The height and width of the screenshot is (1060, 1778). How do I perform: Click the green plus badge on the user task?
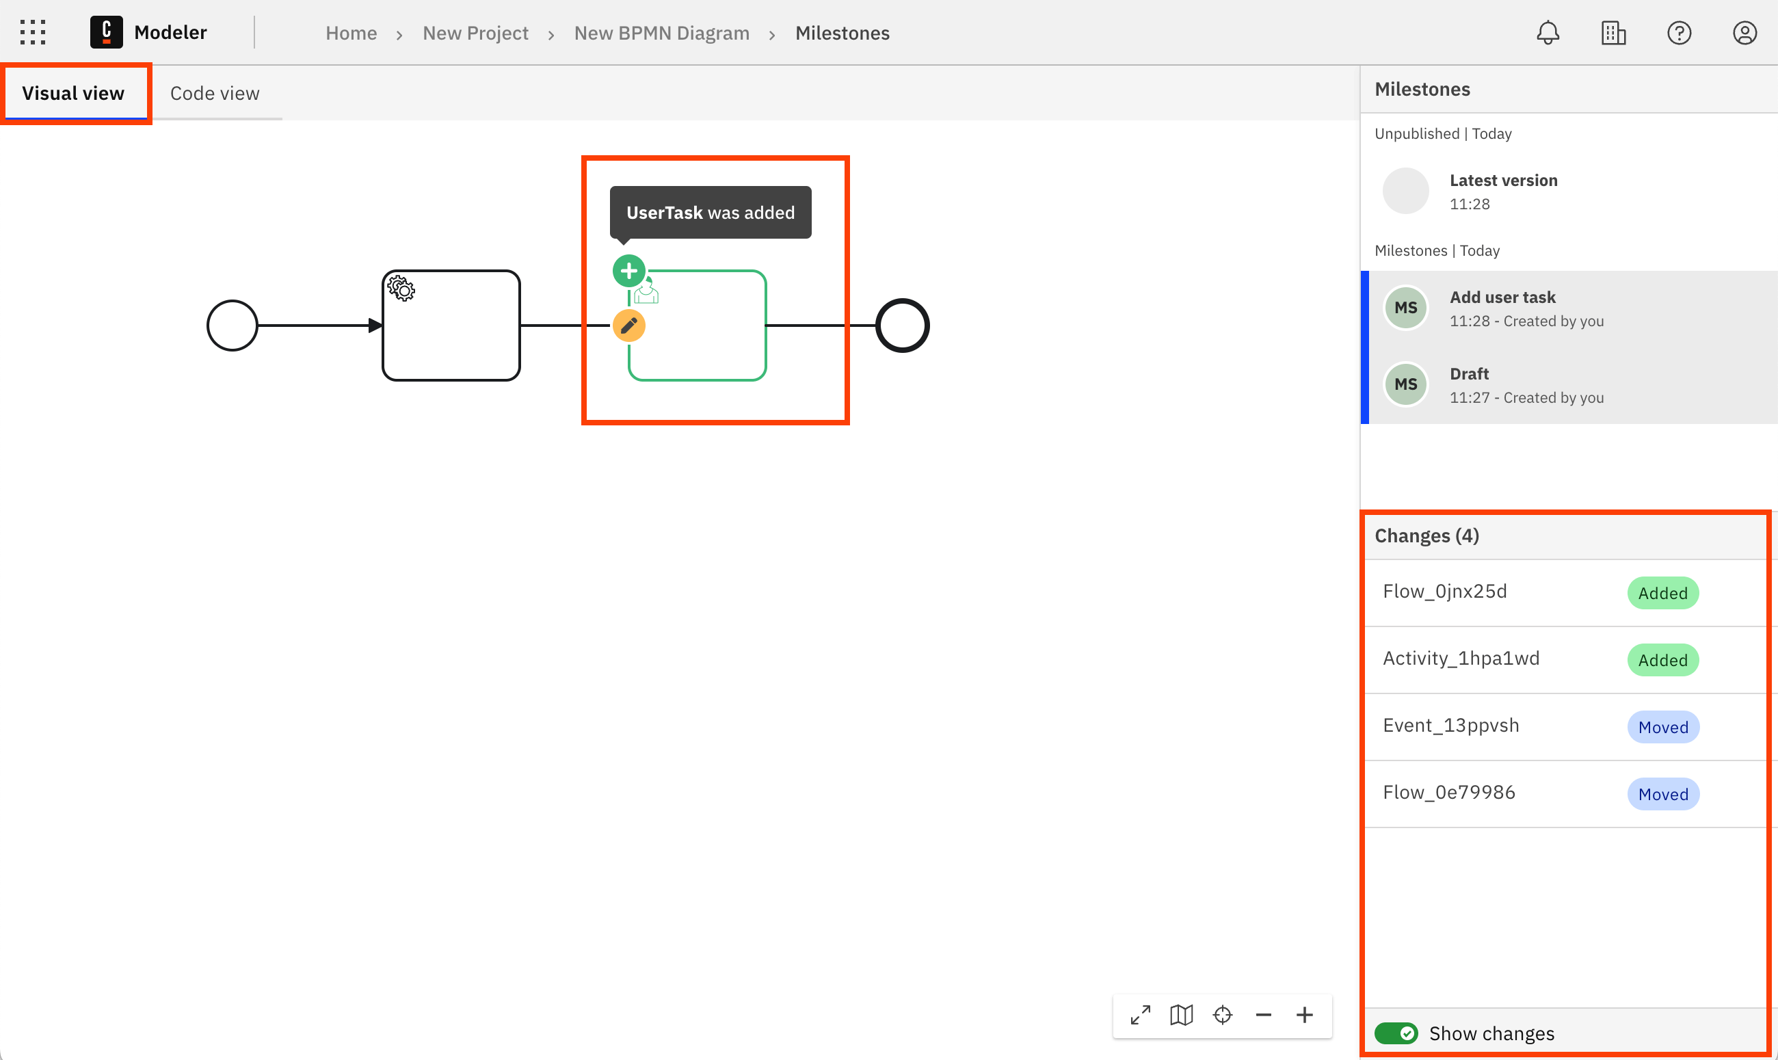pyautogui.click(x=628, y=271)
